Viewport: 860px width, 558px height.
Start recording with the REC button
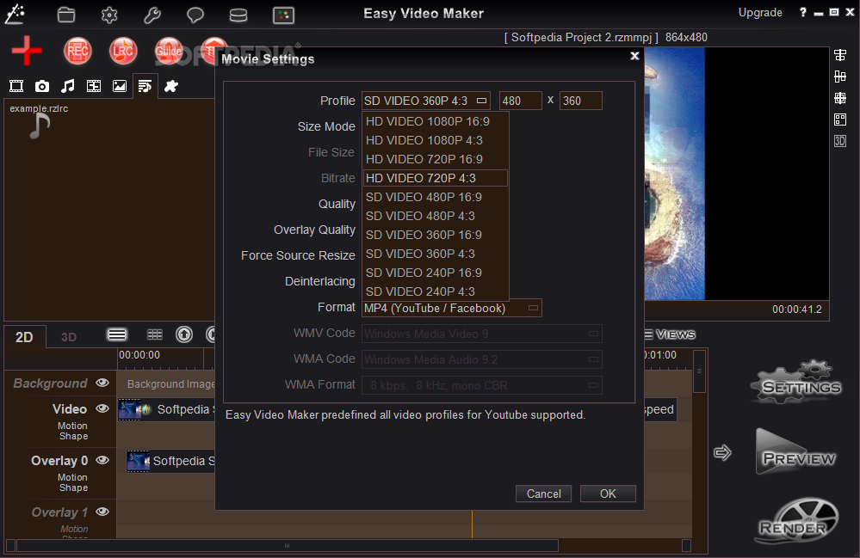[77, 51]
